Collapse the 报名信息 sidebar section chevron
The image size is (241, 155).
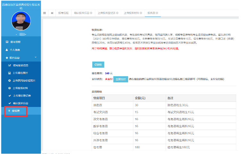pos(35,58)
